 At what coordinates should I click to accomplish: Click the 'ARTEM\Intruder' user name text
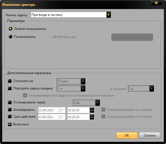(64, 37)
